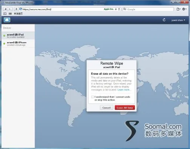Click the red Erase All Data button

(125, 108)
